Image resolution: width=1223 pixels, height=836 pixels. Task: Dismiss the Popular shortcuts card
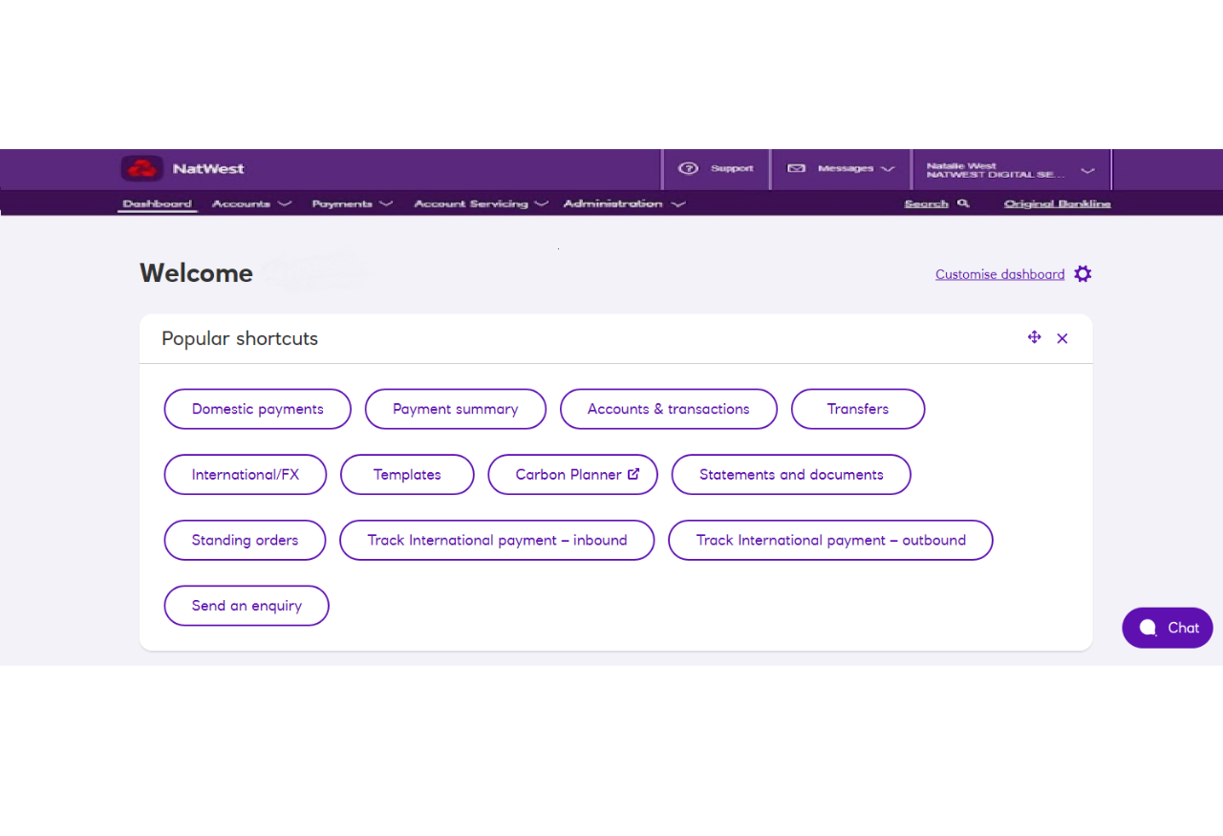tap(1062, 337)
